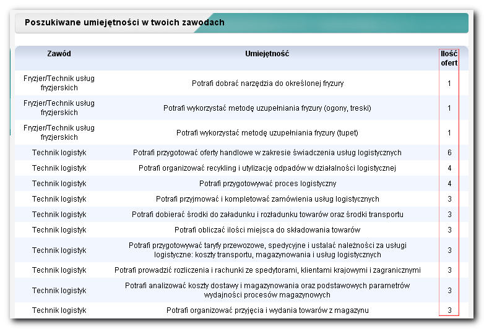The width and height of the screenshot is (484, 329).
Task: Select skill about środki do załadunku i rozładunku
Action: pyautogui.click(x=267, y=215)
